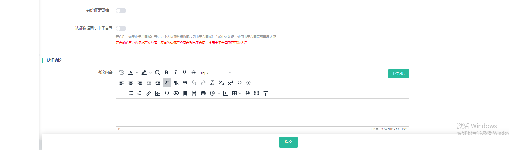Click the print icon in the editor
This screenshot has width=509, height=150.
pyautogui.click(x=203, y=93)
